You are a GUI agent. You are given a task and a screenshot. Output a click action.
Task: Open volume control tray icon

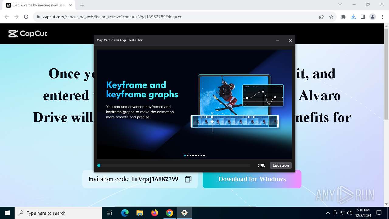350,213
